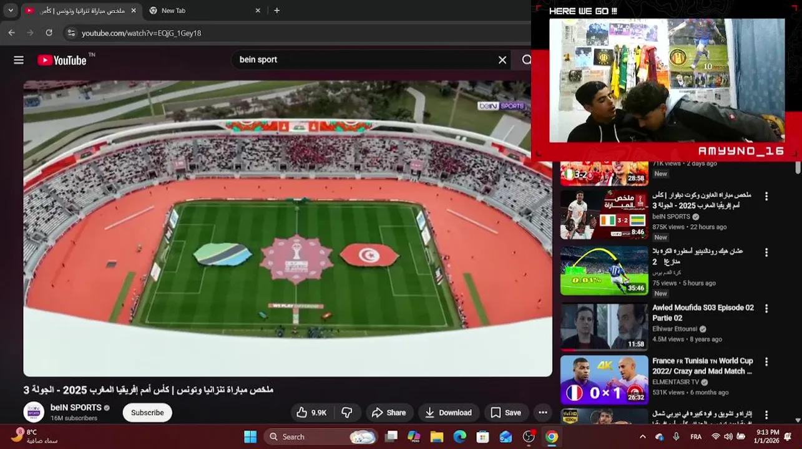Viewport: 802px width, 449px height.
Task: Play the 35:46 Ronaldinho video thumbnail
Action: coord(604,270)
